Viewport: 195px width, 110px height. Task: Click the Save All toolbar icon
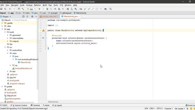(1, 9)
